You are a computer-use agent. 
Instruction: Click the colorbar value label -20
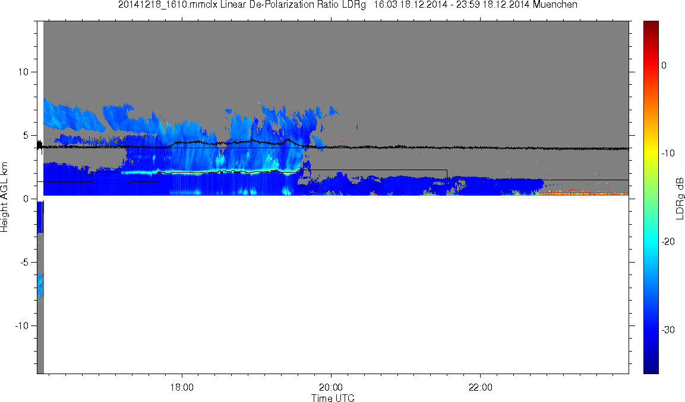tap(668, 241)
